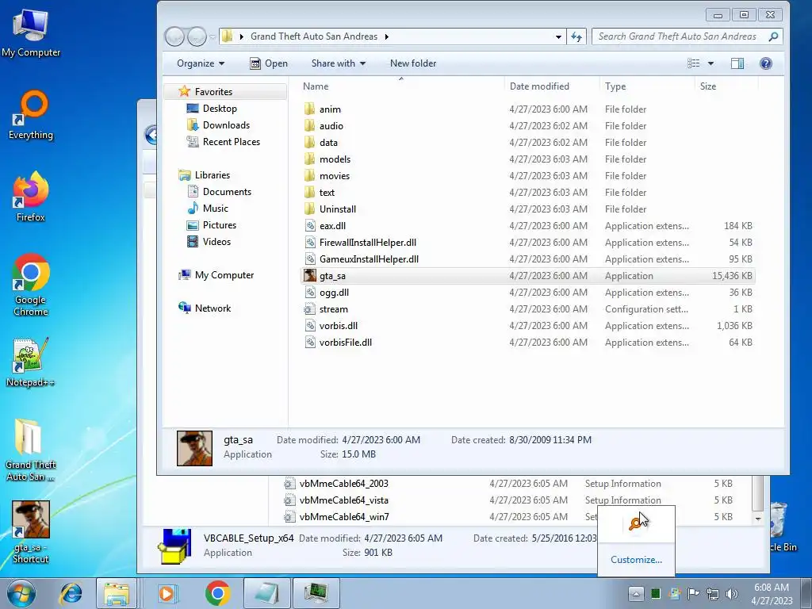The width and height of the screenshot is (812, 609).
Task: Open the data folder
Action: (528, 143)
